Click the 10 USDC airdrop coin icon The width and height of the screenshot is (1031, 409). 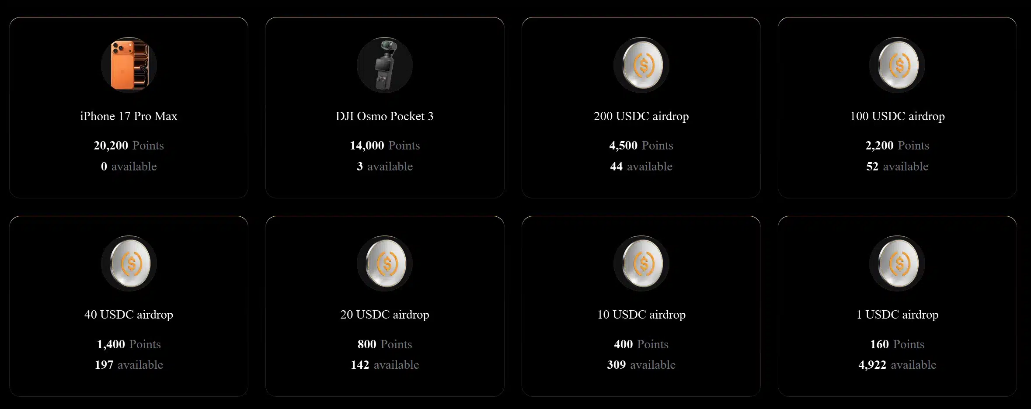(x=641, y=263)
